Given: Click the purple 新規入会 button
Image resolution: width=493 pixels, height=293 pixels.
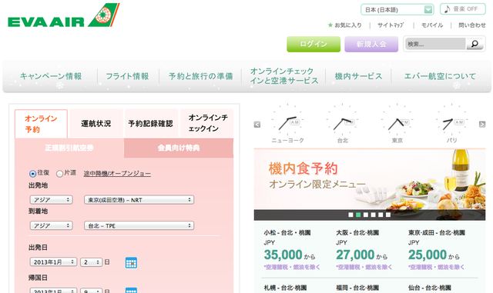Looking at the screenshot, I should pos(371,44).
